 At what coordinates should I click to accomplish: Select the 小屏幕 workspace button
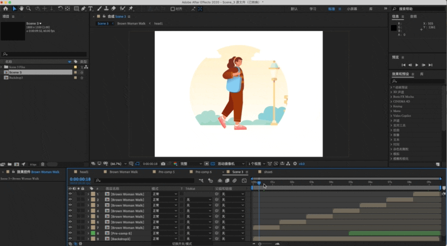352,9
